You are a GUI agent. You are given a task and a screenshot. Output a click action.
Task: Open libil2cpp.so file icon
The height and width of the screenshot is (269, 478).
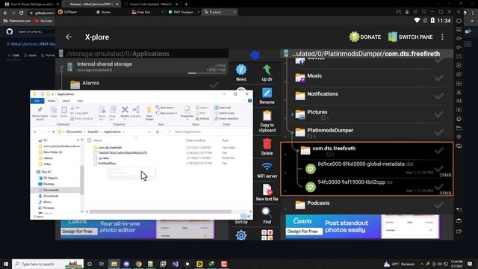(x=311, y=187)
